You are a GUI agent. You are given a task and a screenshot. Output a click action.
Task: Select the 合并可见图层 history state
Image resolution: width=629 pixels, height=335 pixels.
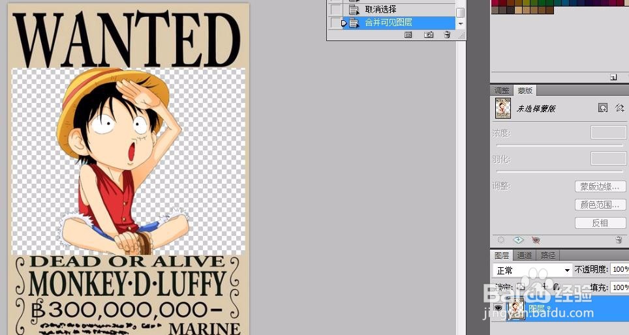pyautogui.click(x=399, y=23)
